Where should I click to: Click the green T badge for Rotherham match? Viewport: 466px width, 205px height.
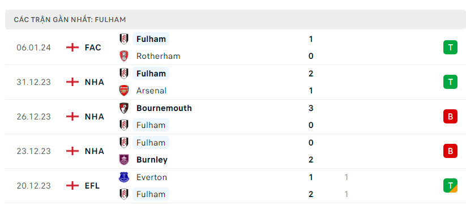(x=450, y=48)
